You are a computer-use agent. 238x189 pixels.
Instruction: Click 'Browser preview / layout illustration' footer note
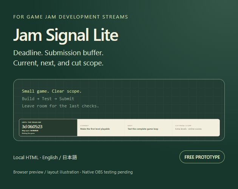(46, 172)
